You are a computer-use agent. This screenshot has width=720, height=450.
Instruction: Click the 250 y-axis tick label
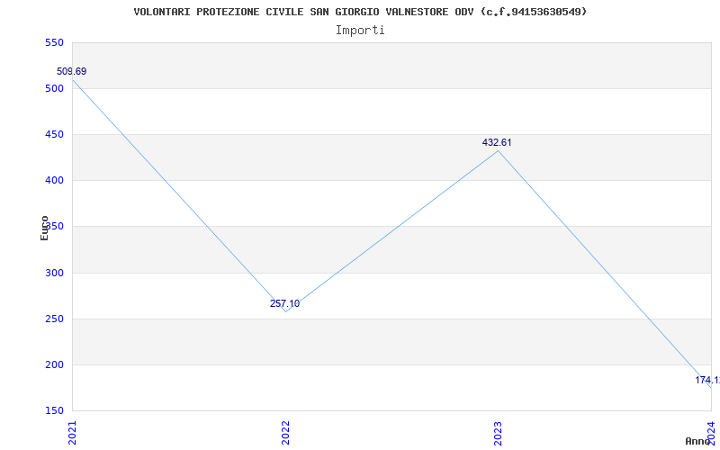[54, 319]
